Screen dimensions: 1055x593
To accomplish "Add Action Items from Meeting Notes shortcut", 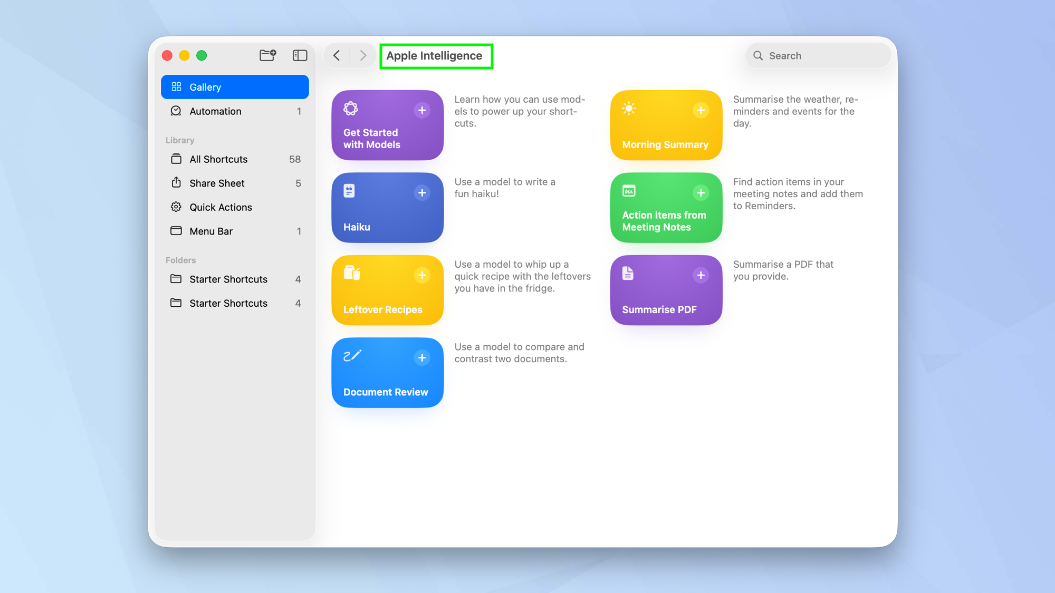I will point(701,192).
